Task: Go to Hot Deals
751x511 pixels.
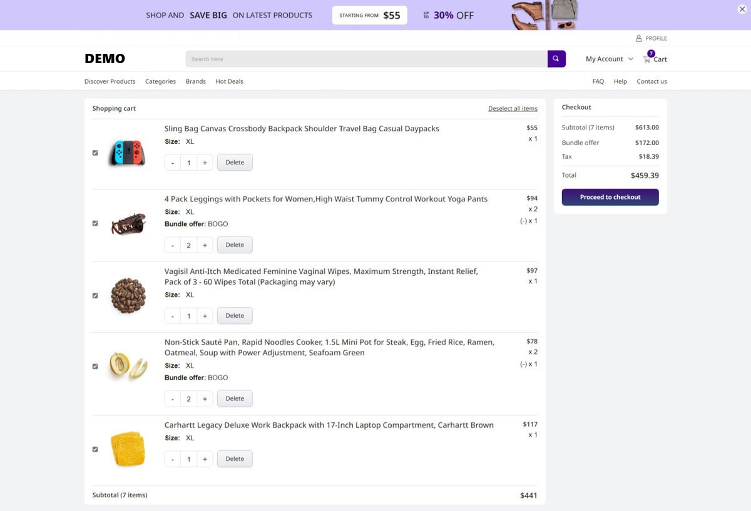Action: pos(229,81)
